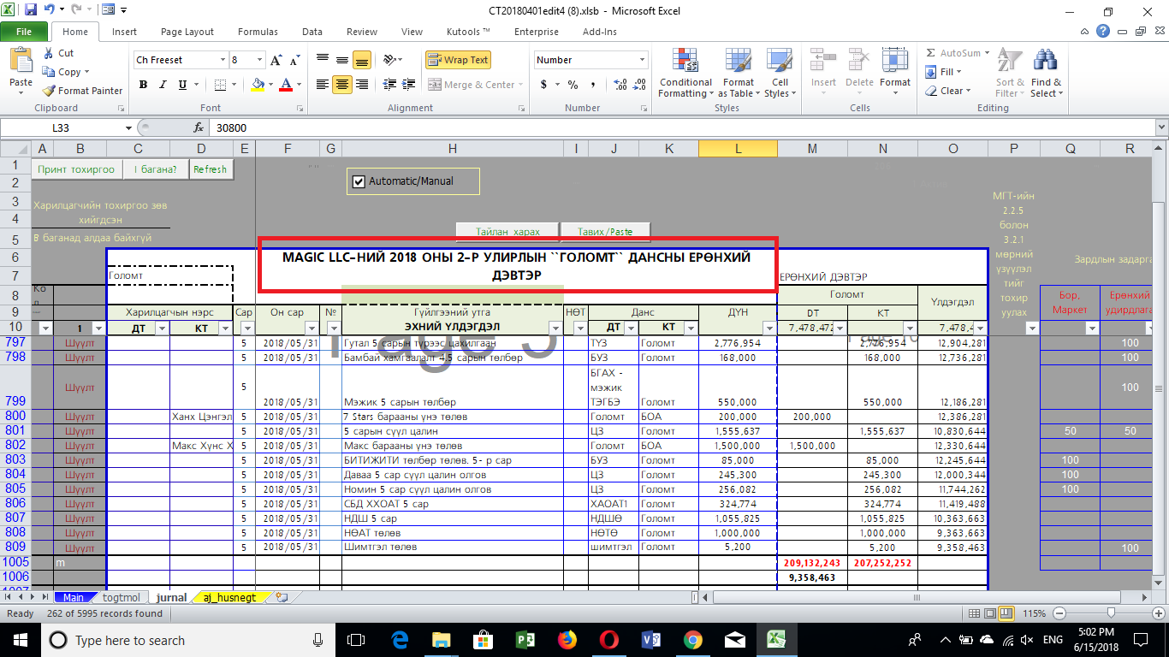Apply center text alignment
Screen dimensions: 1169x657
click(x=342, y=85)
